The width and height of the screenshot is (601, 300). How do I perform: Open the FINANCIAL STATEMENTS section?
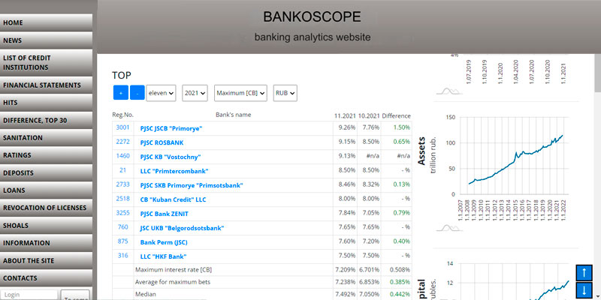point(47,85)
